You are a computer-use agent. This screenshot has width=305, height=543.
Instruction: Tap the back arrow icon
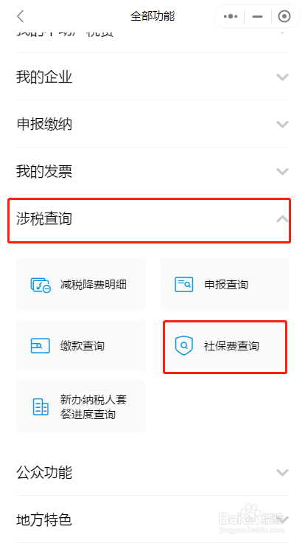click(21, 16)
